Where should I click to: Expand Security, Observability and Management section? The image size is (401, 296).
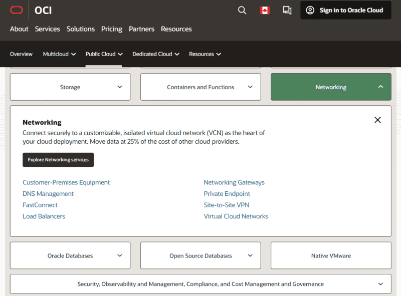coord(200,284)
